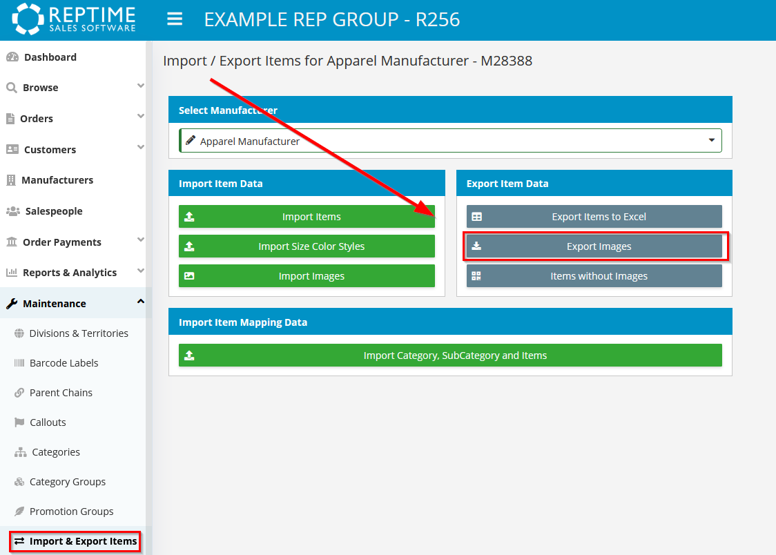Click the Divisions & Territories globe icon

pos(19,333)
